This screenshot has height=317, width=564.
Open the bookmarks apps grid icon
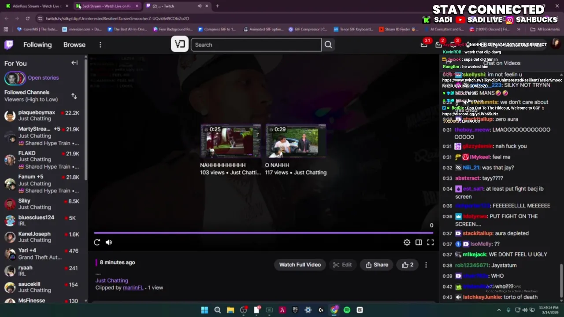[x=6, y=29]
